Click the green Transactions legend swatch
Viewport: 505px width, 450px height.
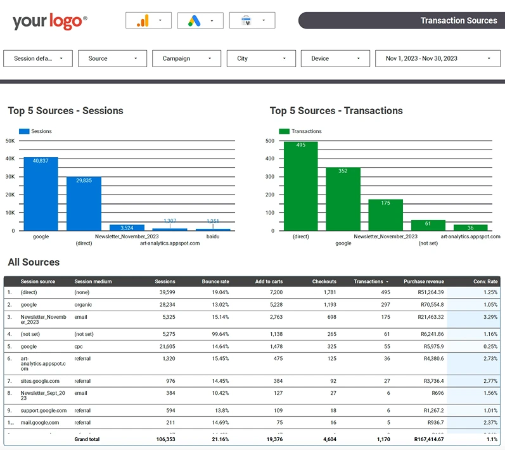pyautogui.click(x=284, y=131)
